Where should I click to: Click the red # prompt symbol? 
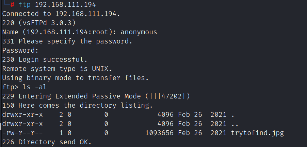click(x=12, y=5)
